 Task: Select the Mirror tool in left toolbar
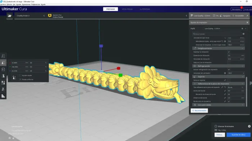(x=3, y=76)
